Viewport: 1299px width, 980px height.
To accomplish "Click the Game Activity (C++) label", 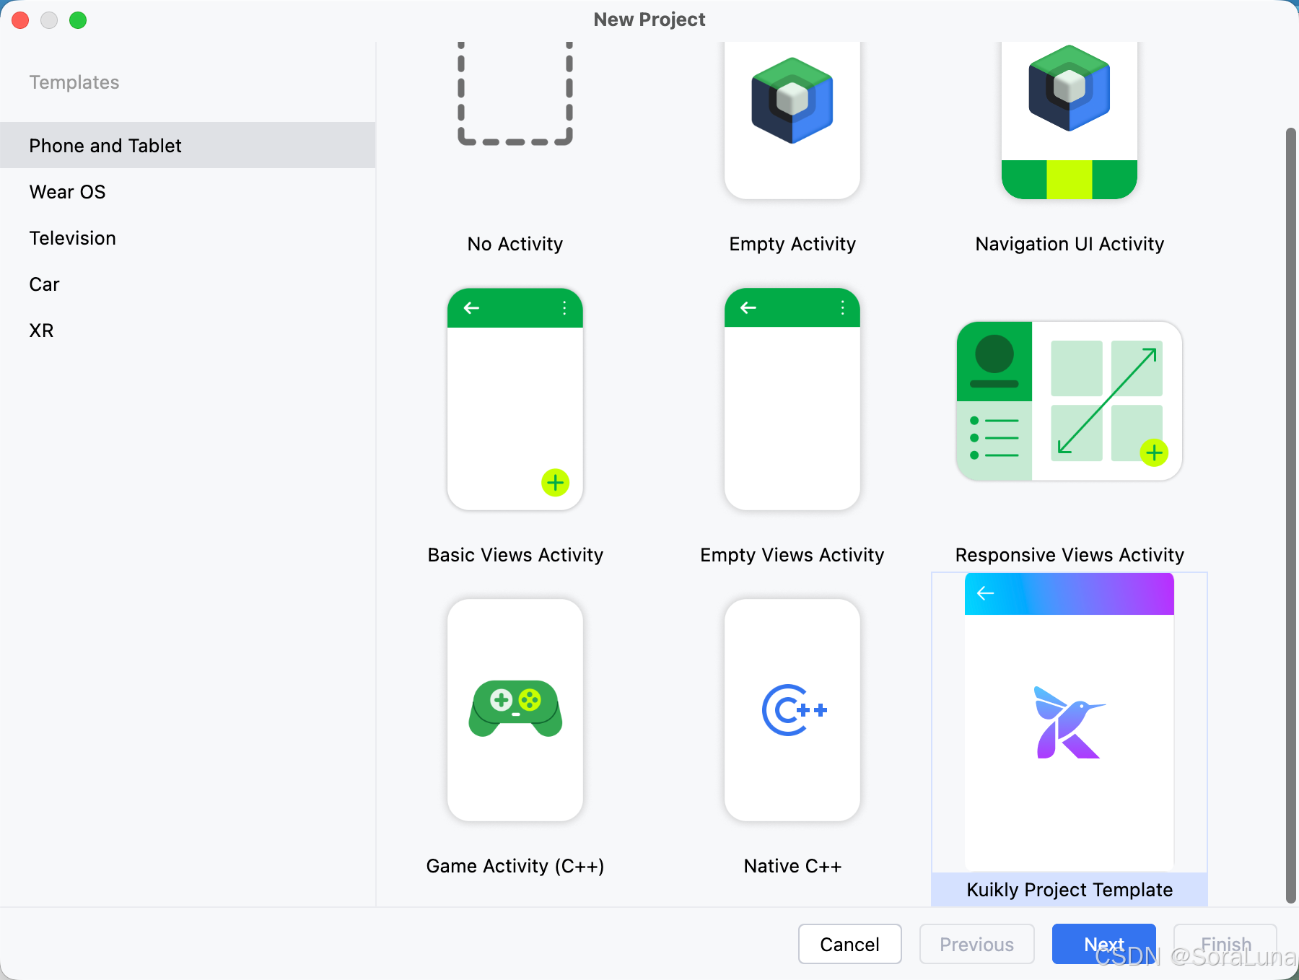I will [x=515, y=866].
